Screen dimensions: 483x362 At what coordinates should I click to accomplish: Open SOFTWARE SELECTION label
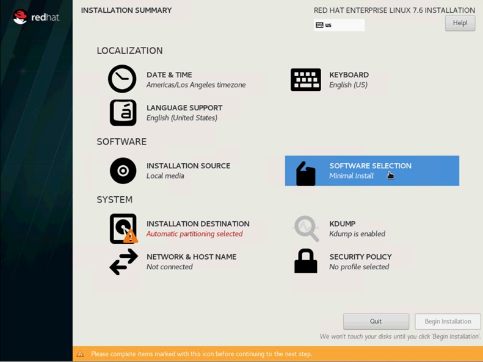370,166
